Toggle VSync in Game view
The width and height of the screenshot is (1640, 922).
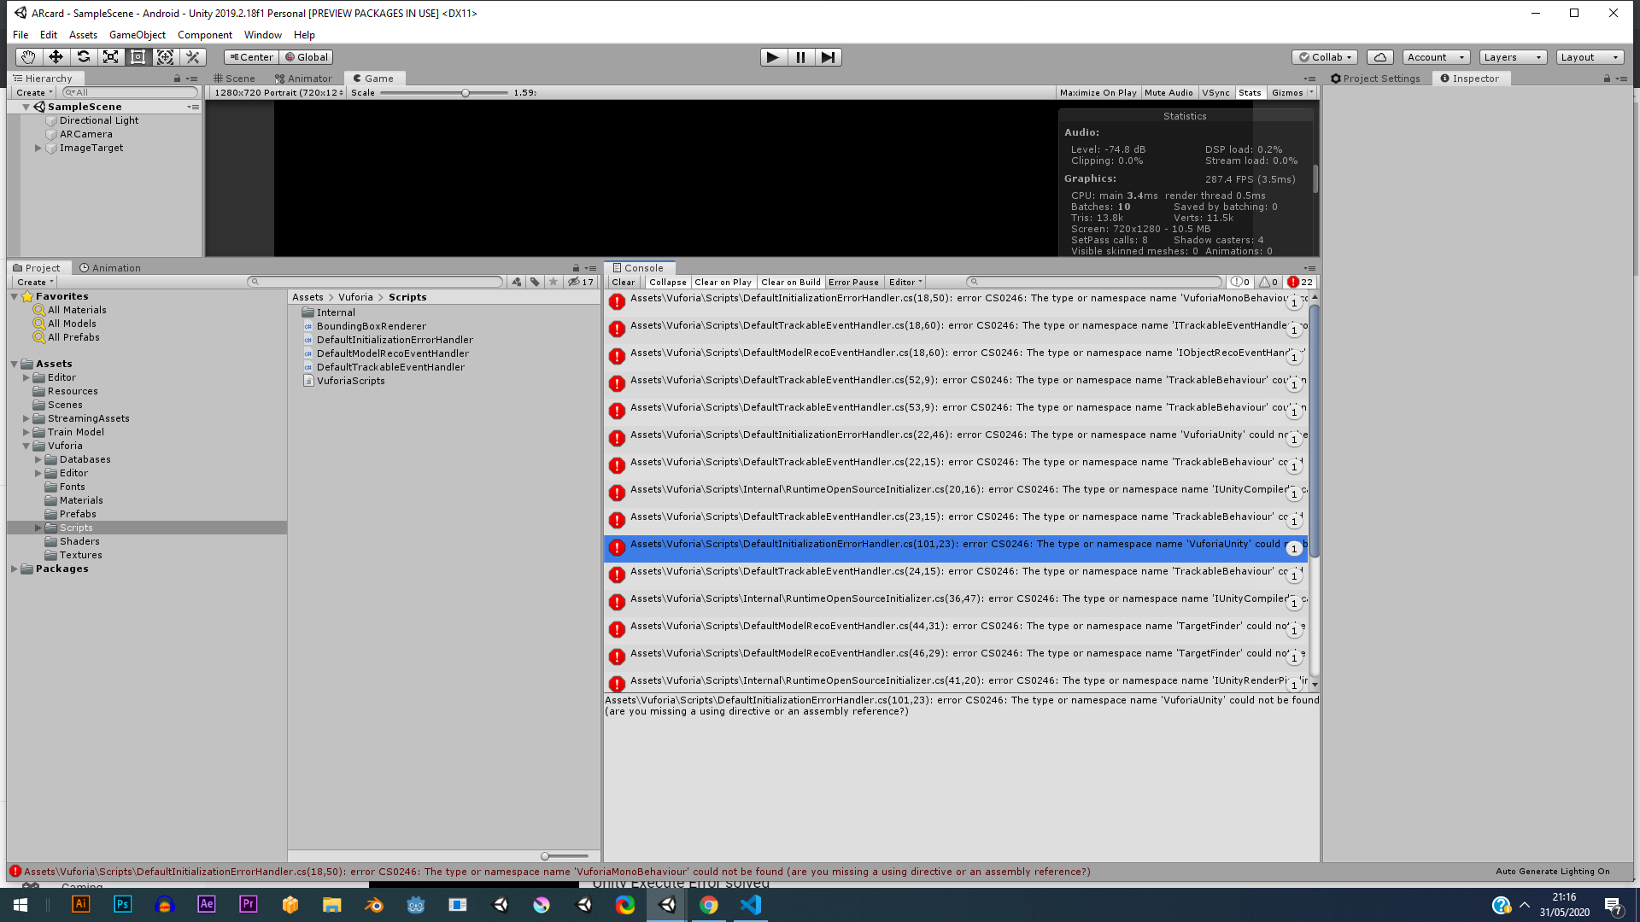pyautogui.click(x=1215, y=92)
